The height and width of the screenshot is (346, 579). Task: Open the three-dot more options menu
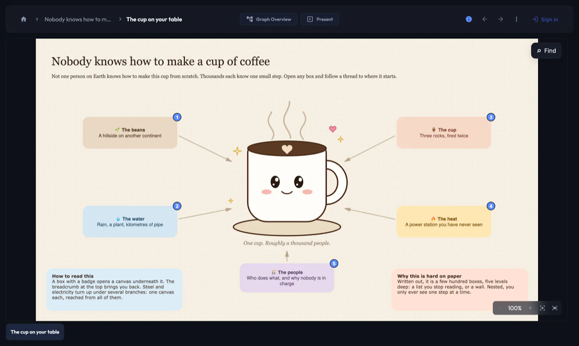tap(516, 19)
